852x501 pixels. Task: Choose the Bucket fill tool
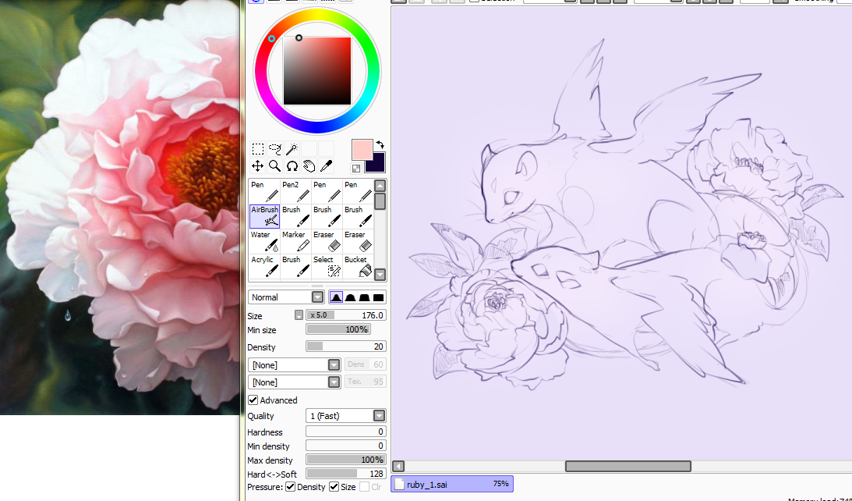tap(358, 267)
